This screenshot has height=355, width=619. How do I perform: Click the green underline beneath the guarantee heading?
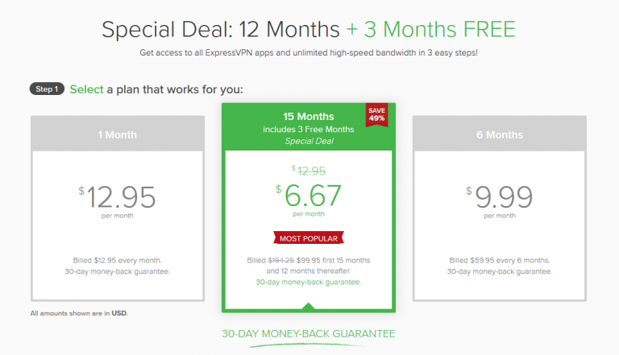[x=308, y=345]
